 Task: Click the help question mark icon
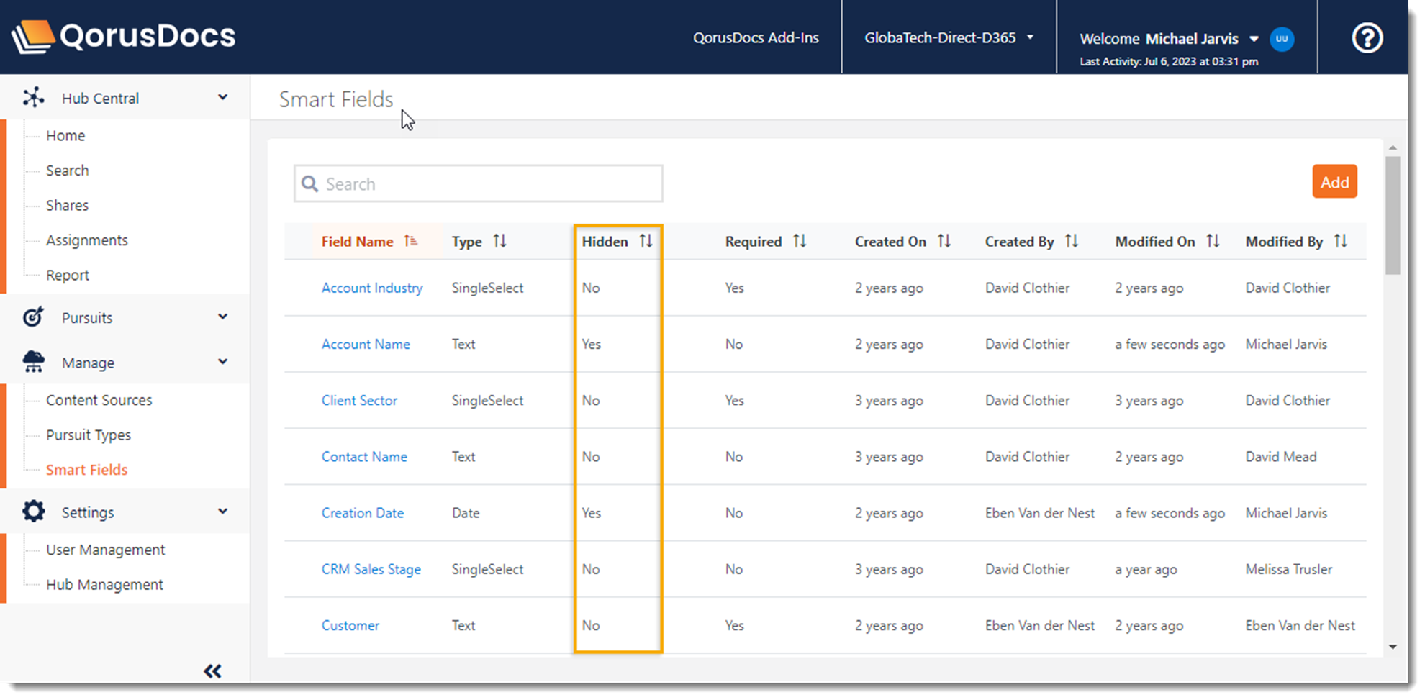pyautogui.click(x=1367, y=38)
